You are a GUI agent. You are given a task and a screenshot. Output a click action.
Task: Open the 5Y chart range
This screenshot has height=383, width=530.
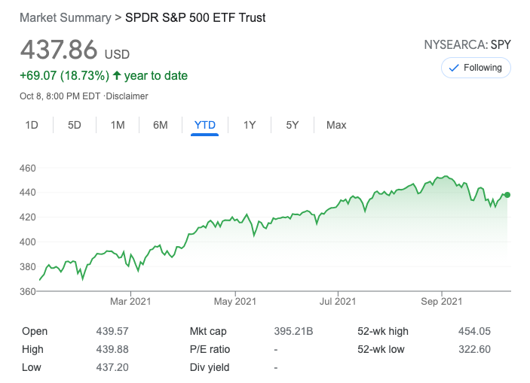(x=293, y=125)
